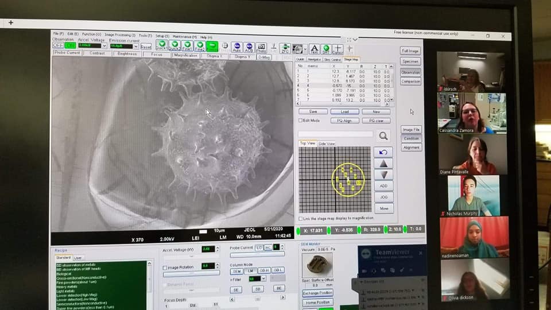
Task: Open the Emission current dropdown
Action: point(136,46)
